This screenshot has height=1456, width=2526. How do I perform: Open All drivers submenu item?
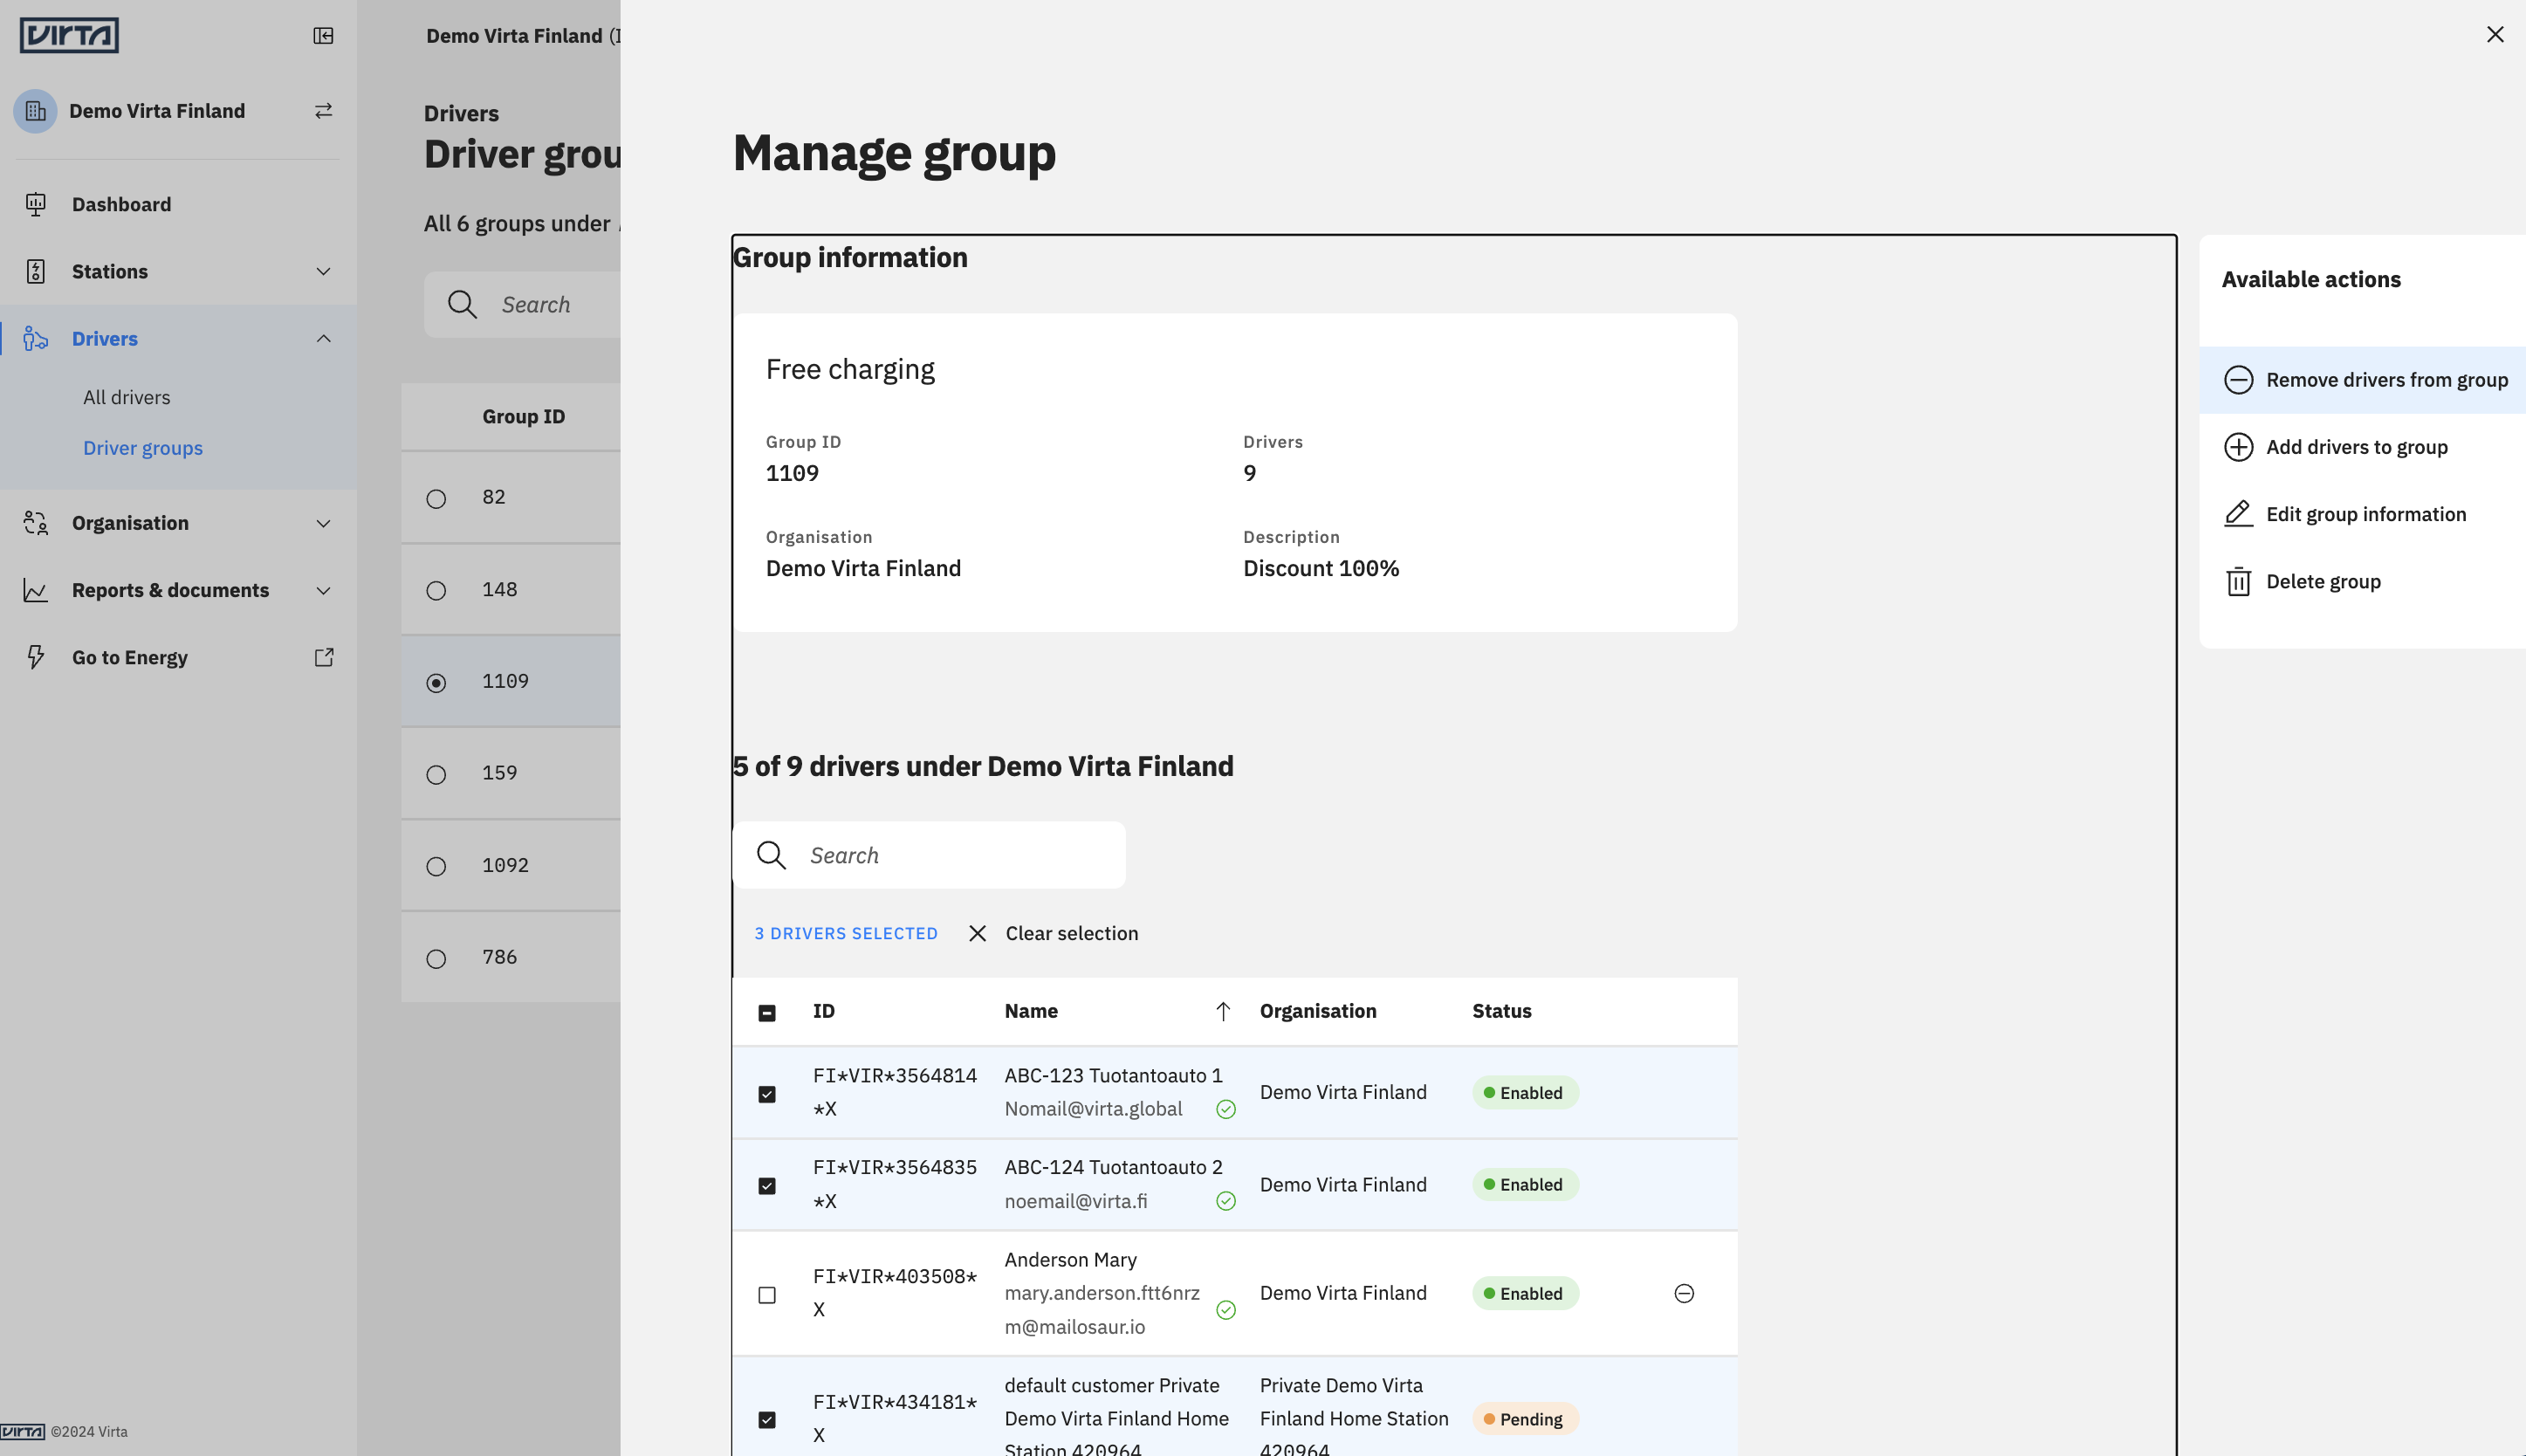click(127, 397)
